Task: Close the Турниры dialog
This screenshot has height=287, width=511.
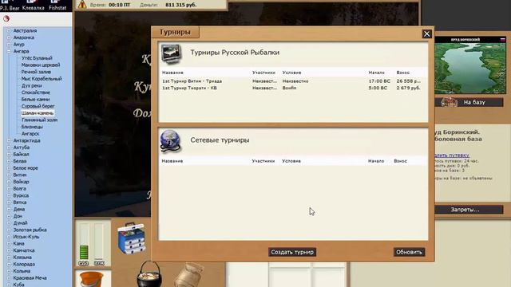Action: [426, 33]
